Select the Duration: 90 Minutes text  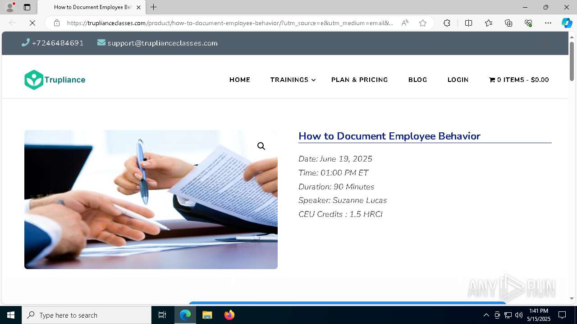pyautogui.click(x=336, y=187)
